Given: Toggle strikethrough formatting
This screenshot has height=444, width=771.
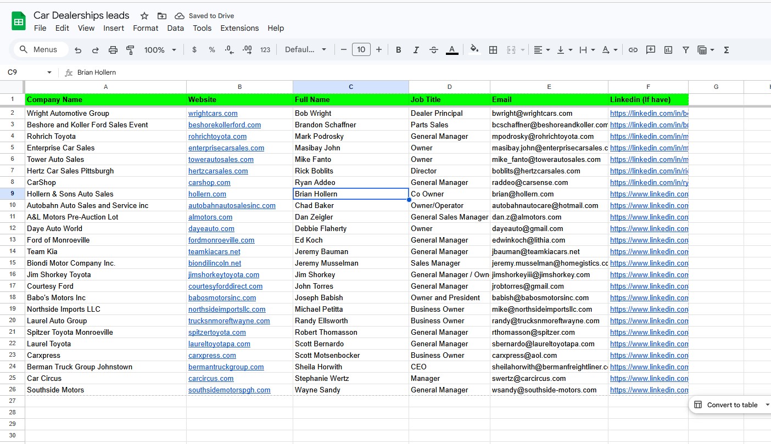Looking at the screenshot, I should tap(434, 50).
